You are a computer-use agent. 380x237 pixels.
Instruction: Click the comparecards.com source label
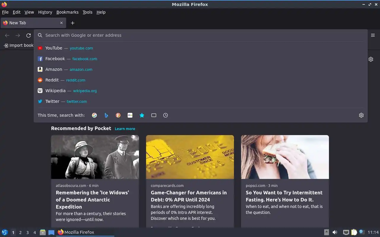[x=167, y=185]
